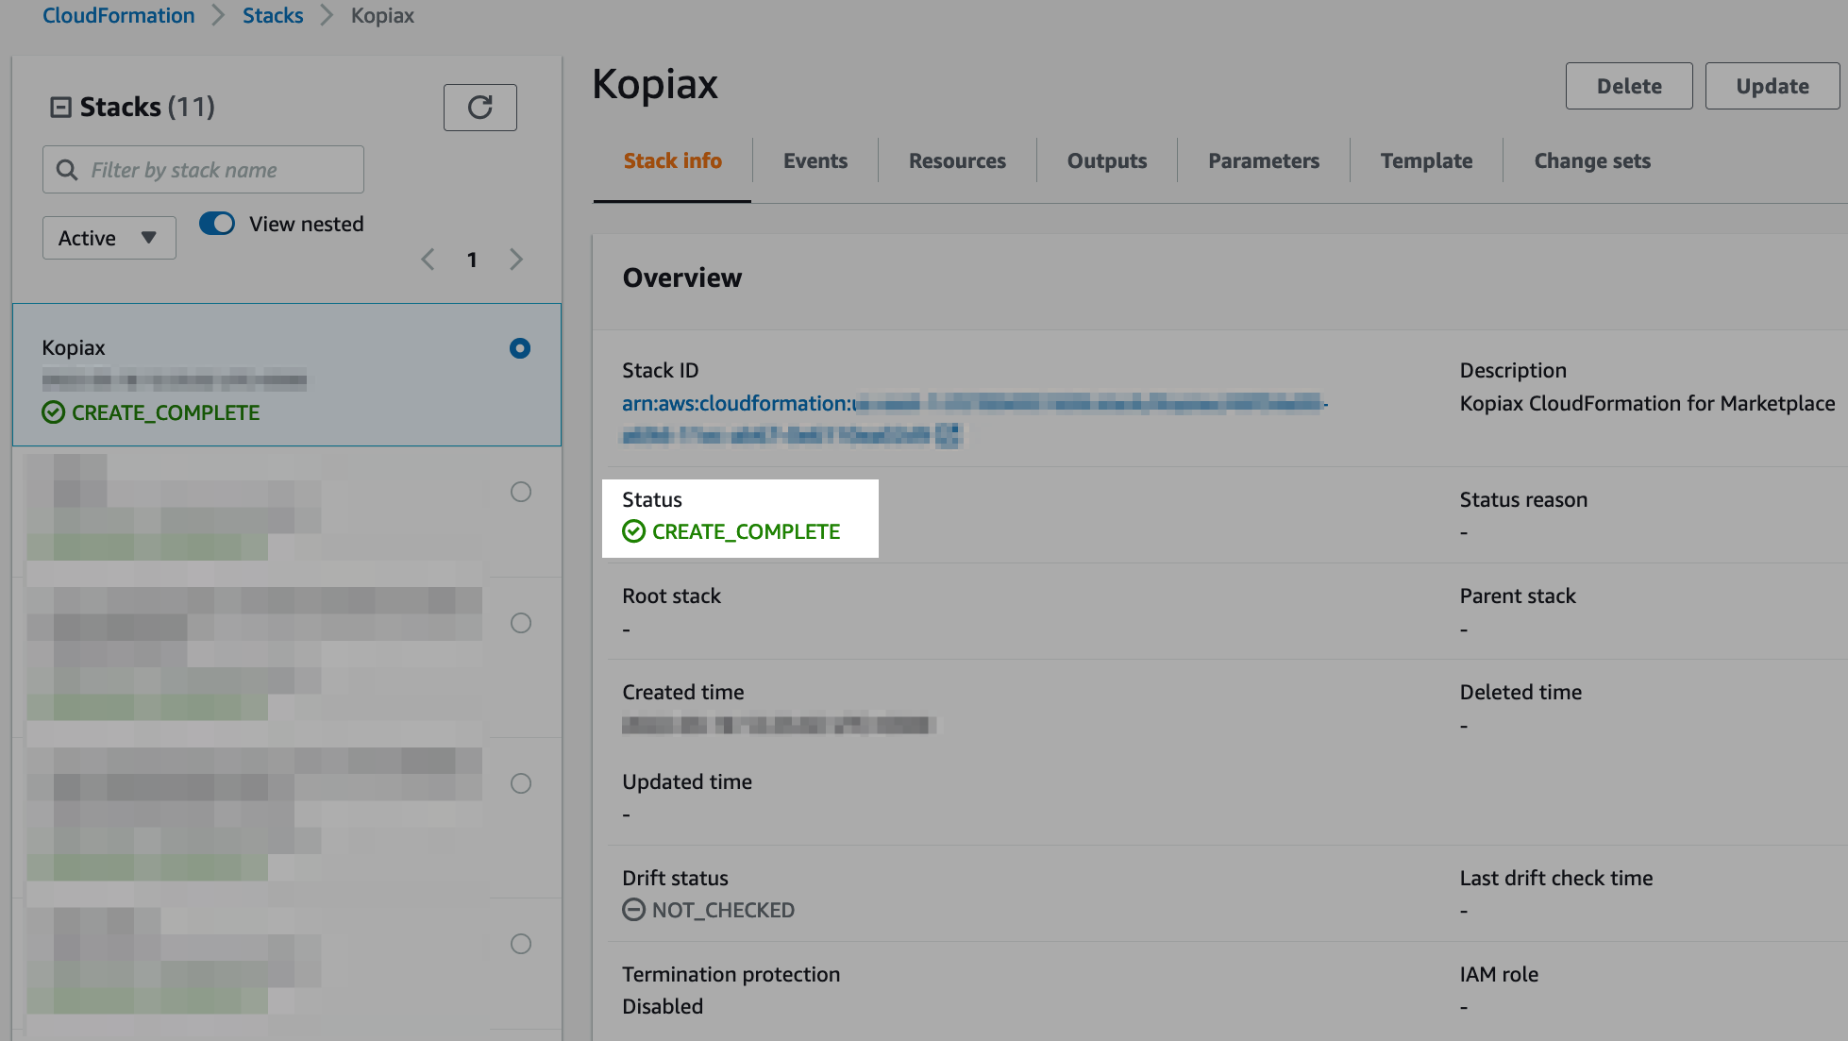Open the Outputs tab
This screenshot has width=1848, height=1041.
pos(1107,161)
